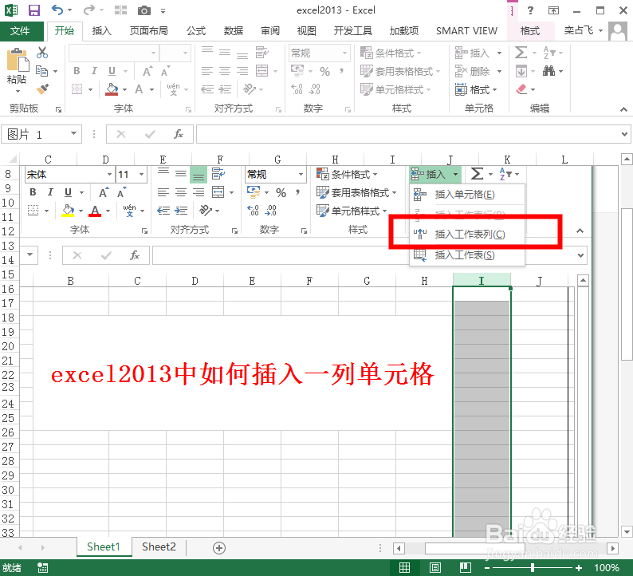Click red font color A in embedded image
633x576 pixels.
(x=95, y=211)
